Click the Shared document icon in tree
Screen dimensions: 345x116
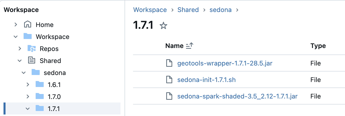31,60
